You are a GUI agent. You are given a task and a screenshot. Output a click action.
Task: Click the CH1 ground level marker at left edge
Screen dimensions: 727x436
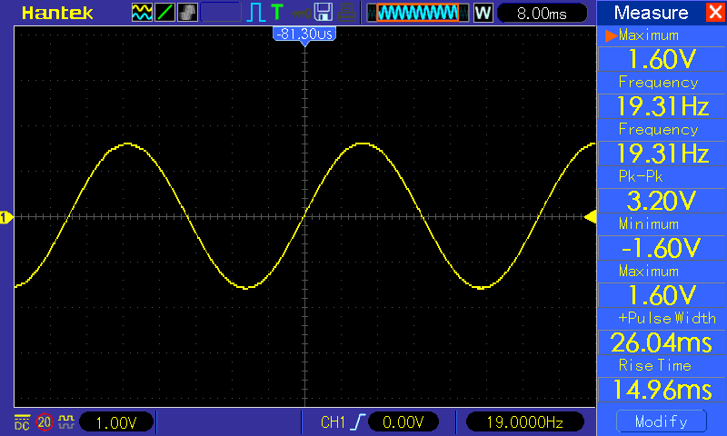point(5,217)
